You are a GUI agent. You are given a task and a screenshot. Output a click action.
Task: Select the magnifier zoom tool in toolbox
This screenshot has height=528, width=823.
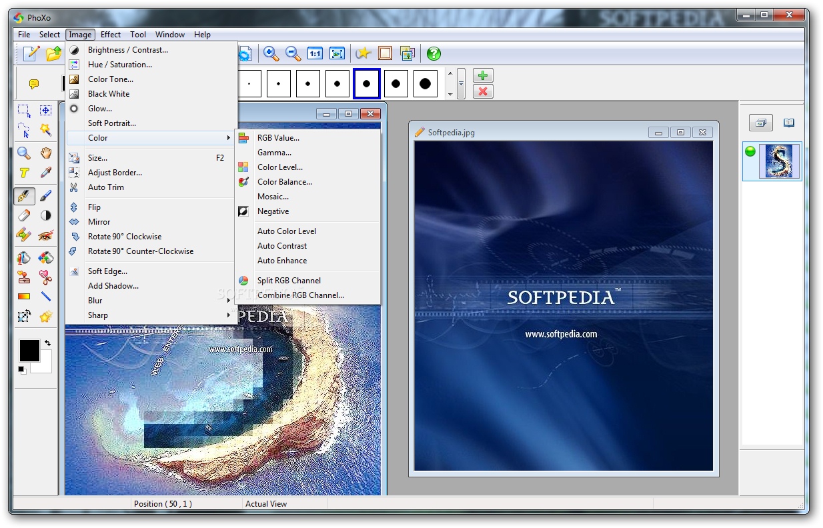(24, 153)
